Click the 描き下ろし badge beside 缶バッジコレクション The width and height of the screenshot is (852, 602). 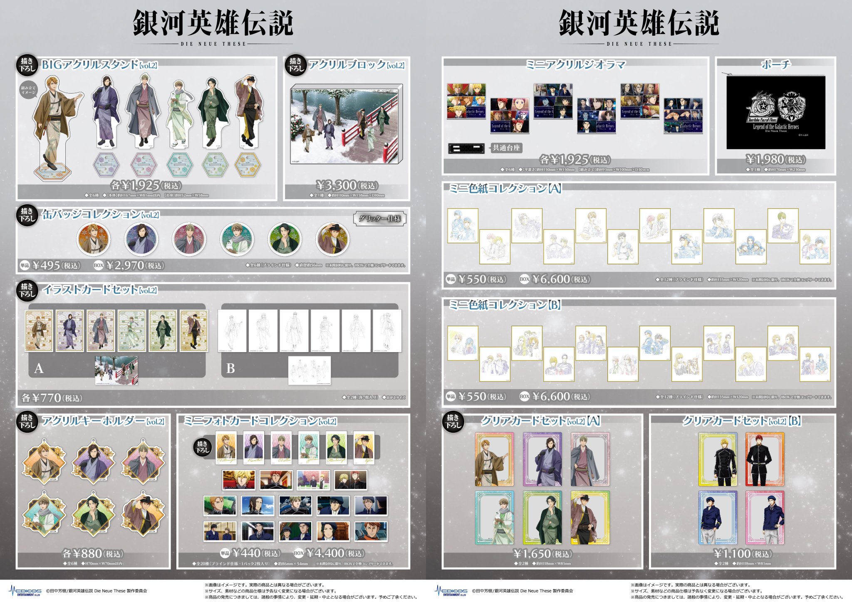pos(27,215)
